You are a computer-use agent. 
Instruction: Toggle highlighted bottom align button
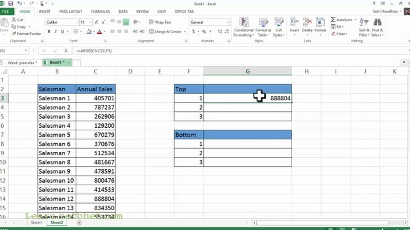(x=126, y=22)
